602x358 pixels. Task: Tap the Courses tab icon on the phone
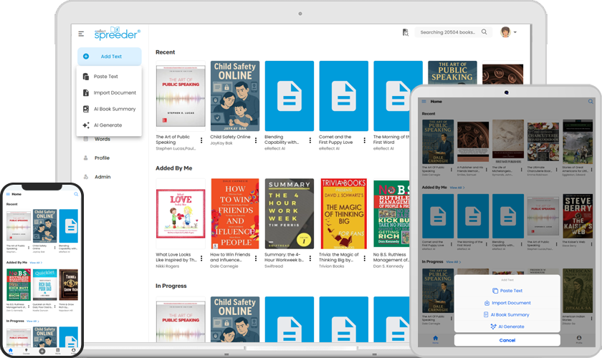pos(26,351)
